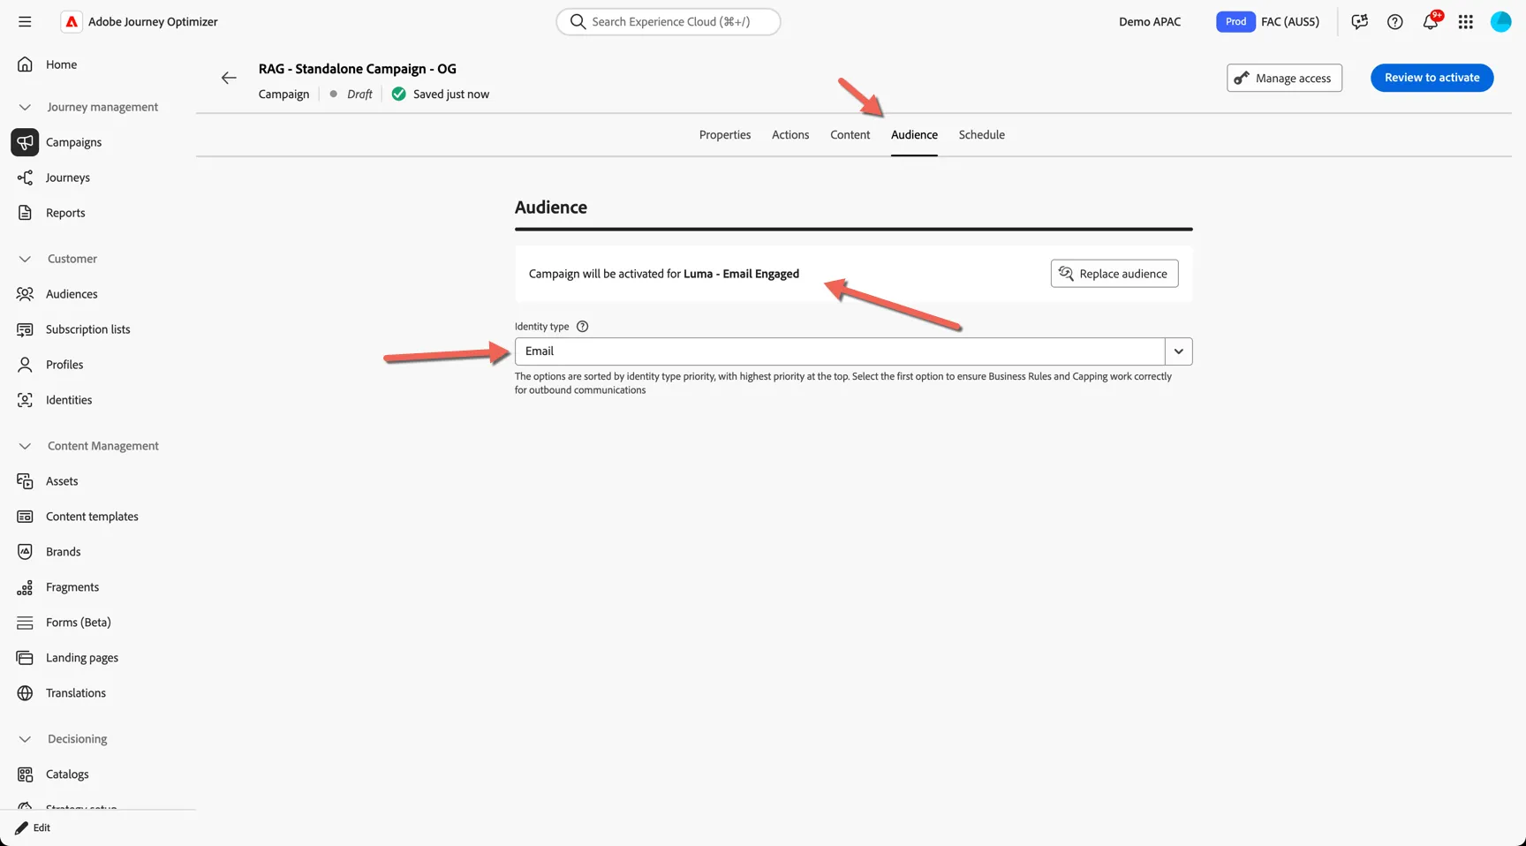Open Content templates icon
1526x846 pixels.
coord(25,517)
